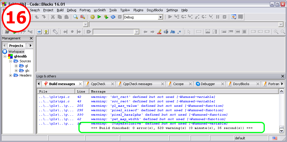Click the Paste icon

[67, 17]
